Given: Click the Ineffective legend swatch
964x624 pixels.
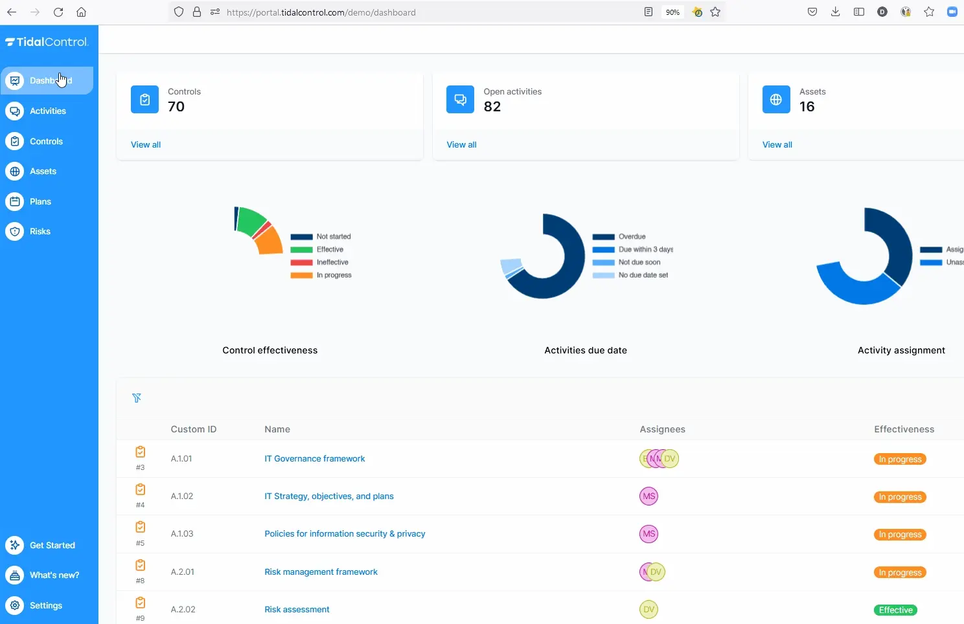Looking at the screenshot, I should (302, 262).
